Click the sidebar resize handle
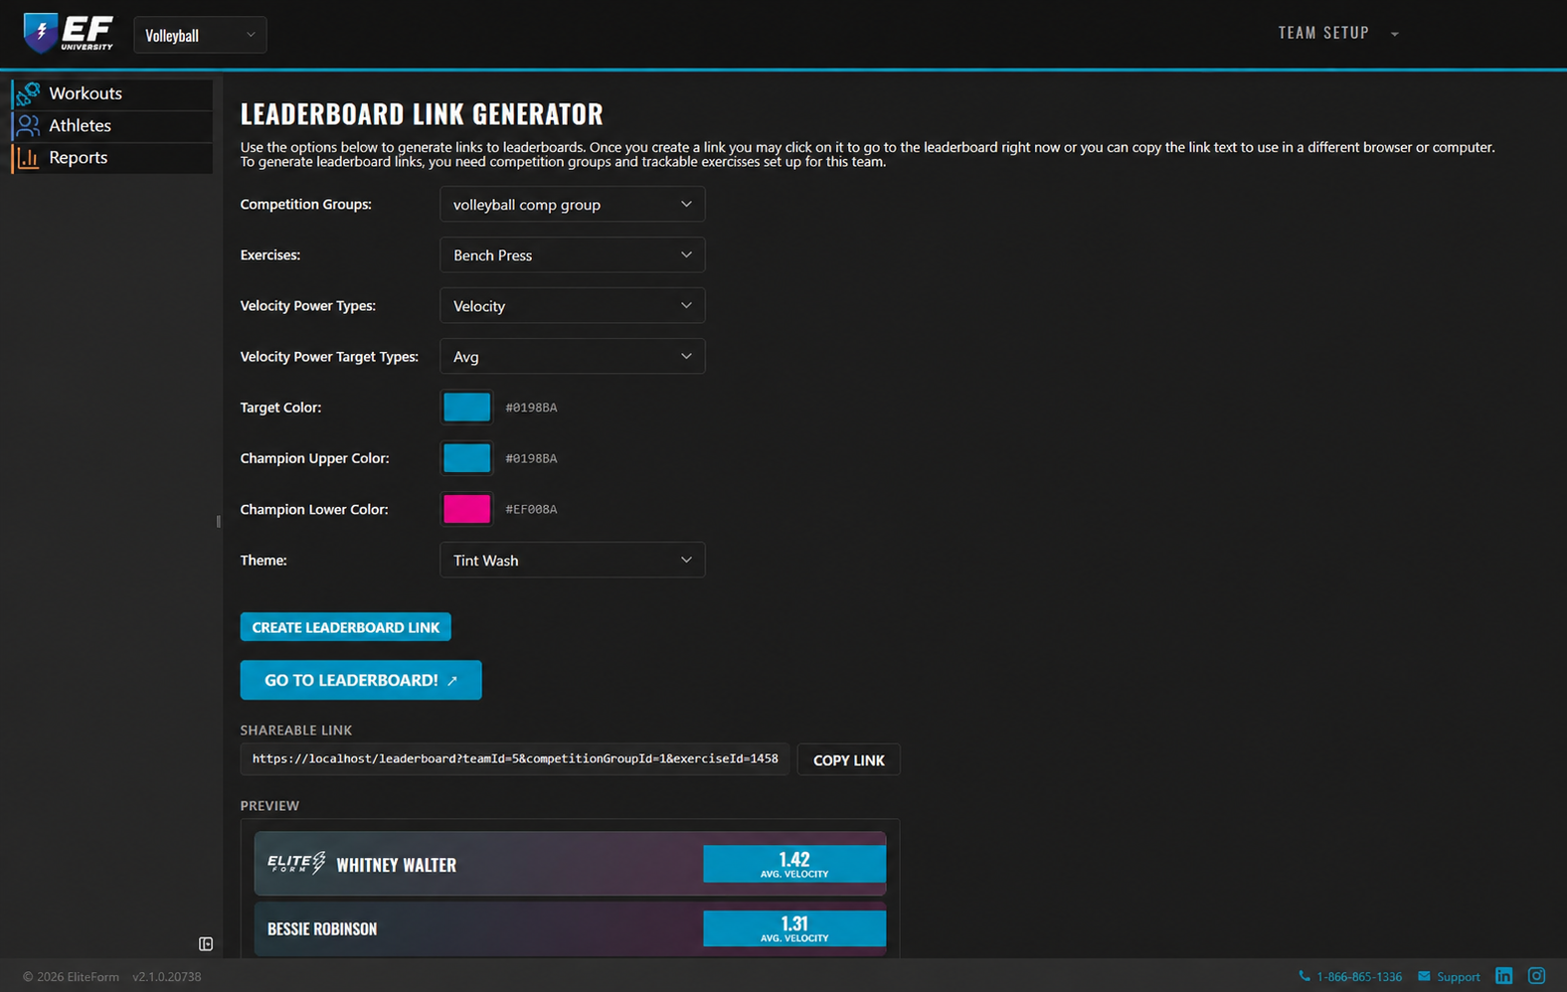 coord(218,521)
